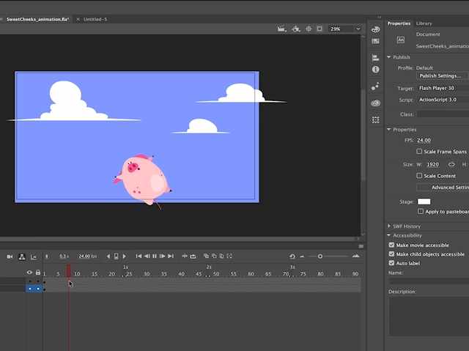This screenshot has height=351, width=469.
Task: Open the Script ActionScript 3.0 dropdown
Action: point(443,100)
